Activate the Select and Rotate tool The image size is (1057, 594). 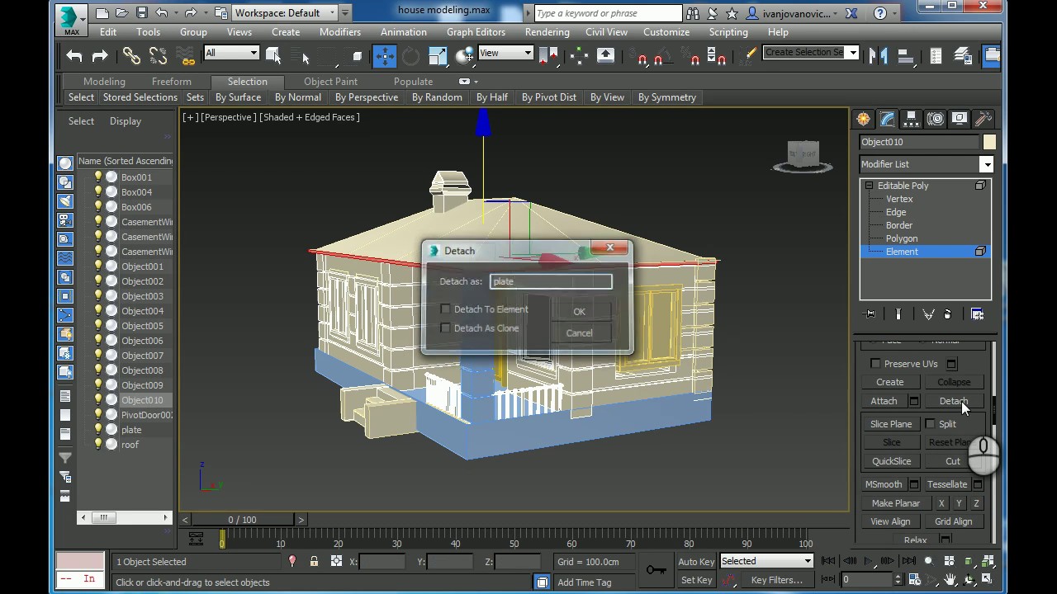tap(410, 56)
